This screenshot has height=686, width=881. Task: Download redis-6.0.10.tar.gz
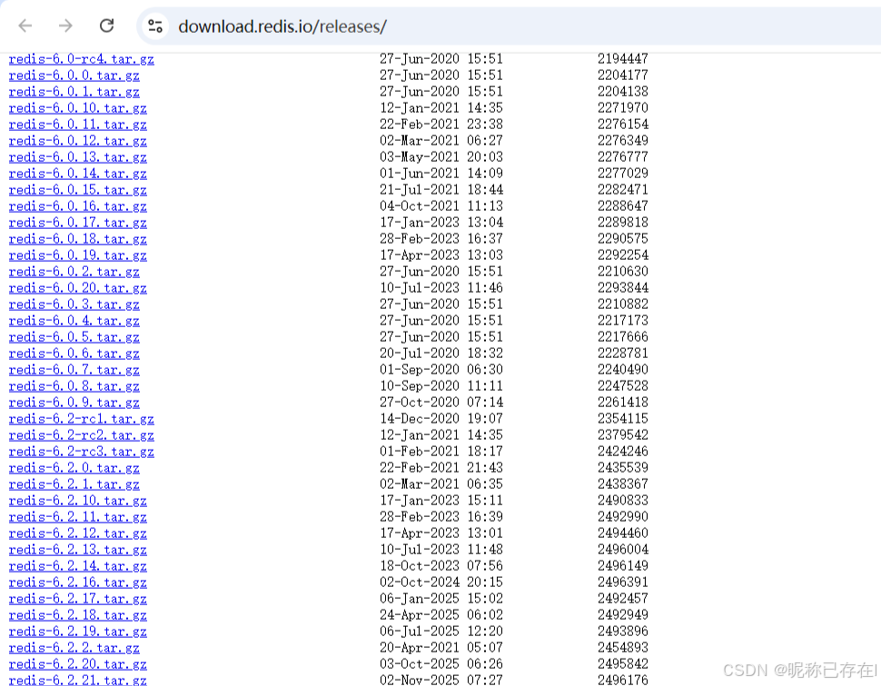(77, 108)
